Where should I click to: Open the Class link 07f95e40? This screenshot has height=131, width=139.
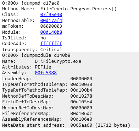pos(51,15)
